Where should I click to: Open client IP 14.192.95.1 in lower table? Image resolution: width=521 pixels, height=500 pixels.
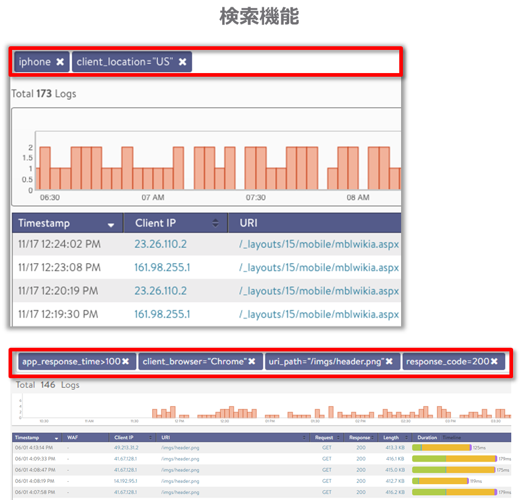[x=125, y=481]
